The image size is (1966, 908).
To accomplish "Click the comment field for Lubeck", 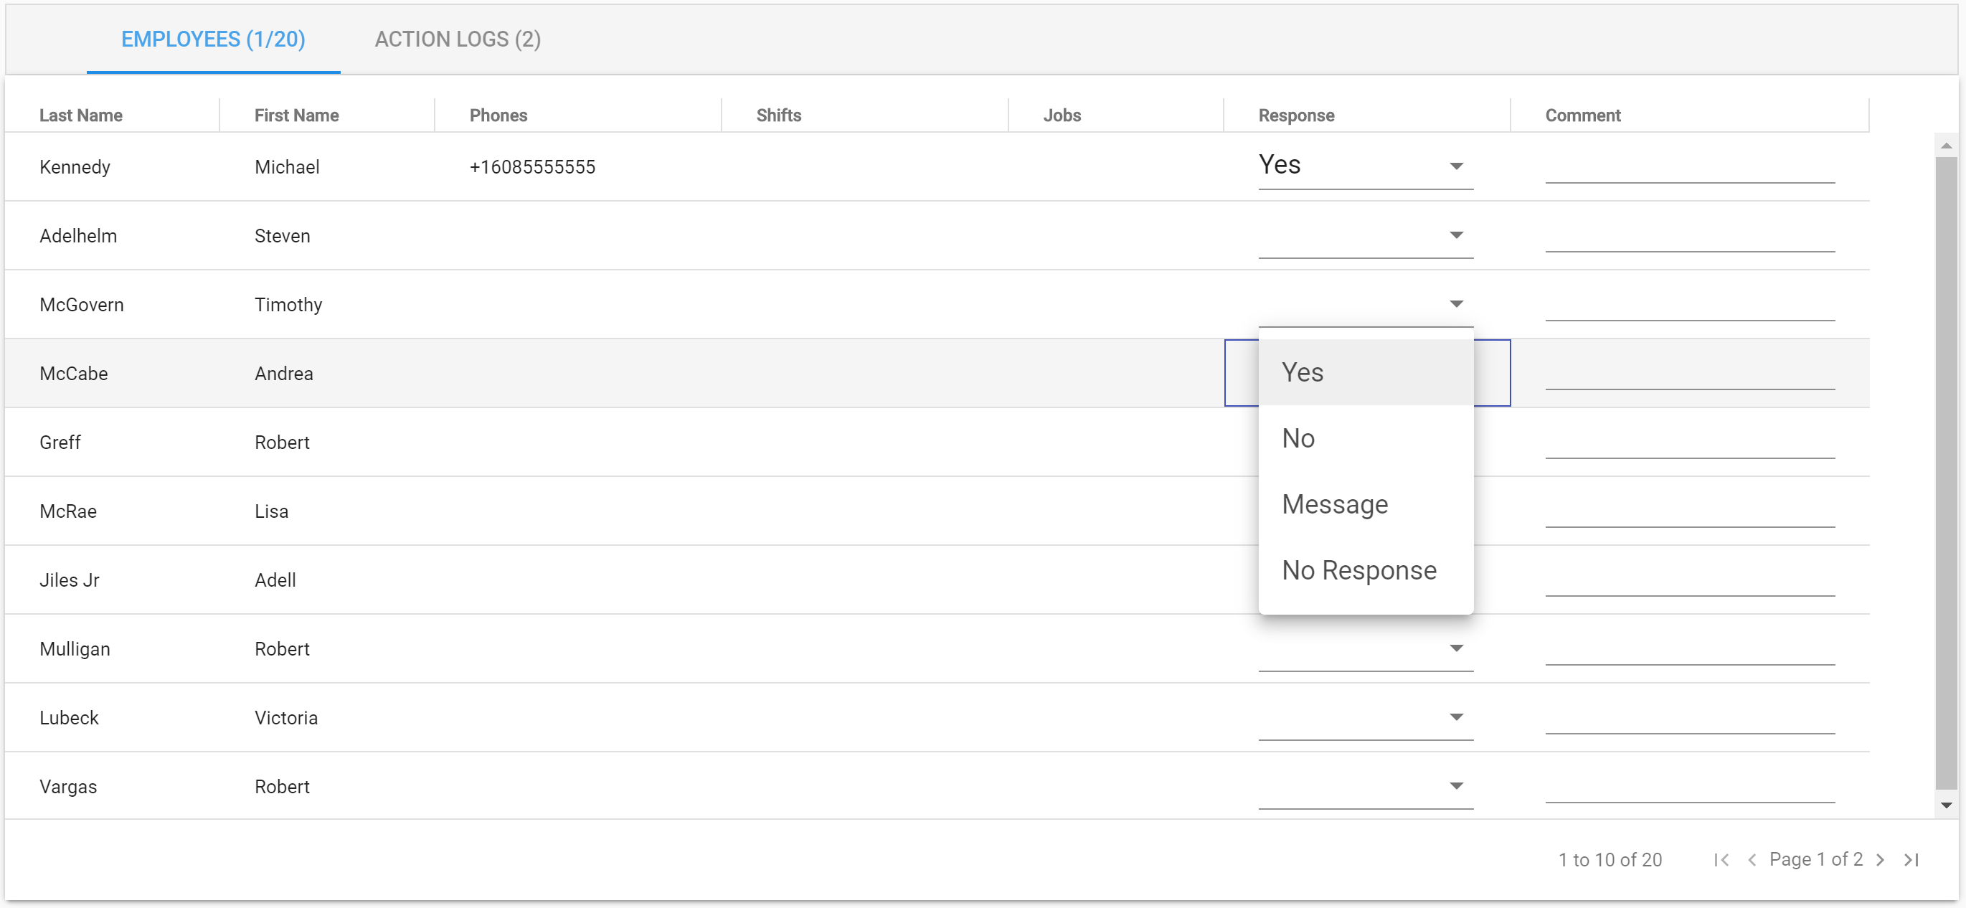I will point(1690,717).
